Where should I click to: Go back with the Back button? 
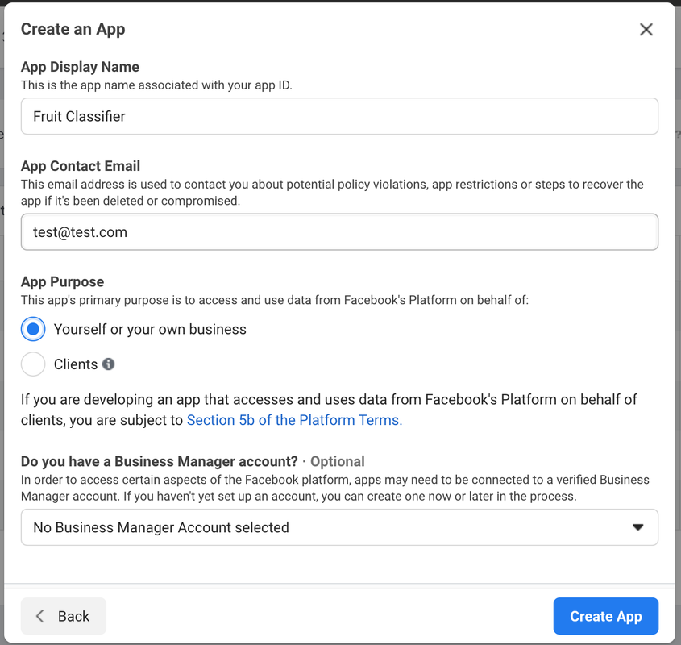64,616
